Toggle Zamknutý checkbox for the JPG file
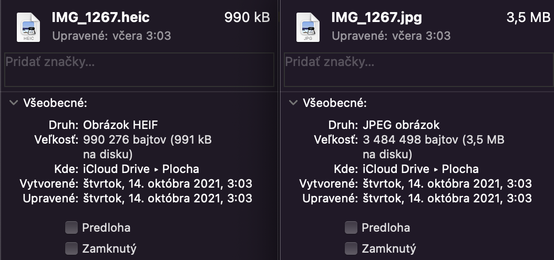 coord(351,248)
